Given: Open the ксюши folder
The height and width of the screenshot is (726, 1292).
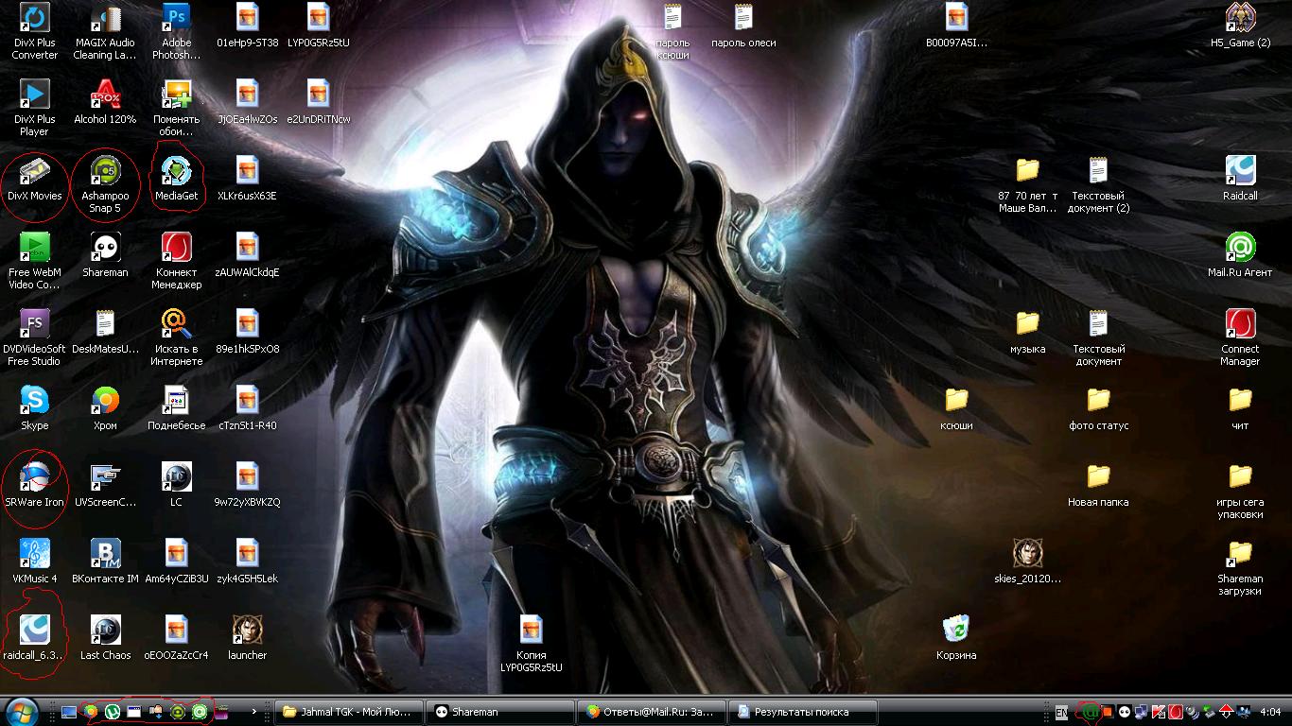Looking at the screenshot, I should pyautogui.click(x=956, y=408).
